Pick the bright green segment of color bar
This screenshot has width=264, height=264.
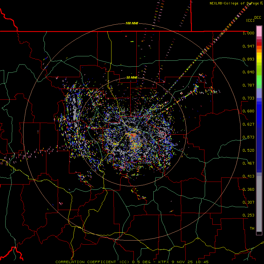259,80
